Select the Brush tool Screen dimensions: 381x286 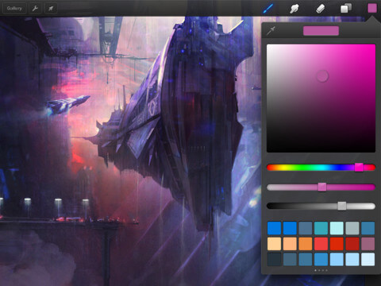tap(268, 8)
